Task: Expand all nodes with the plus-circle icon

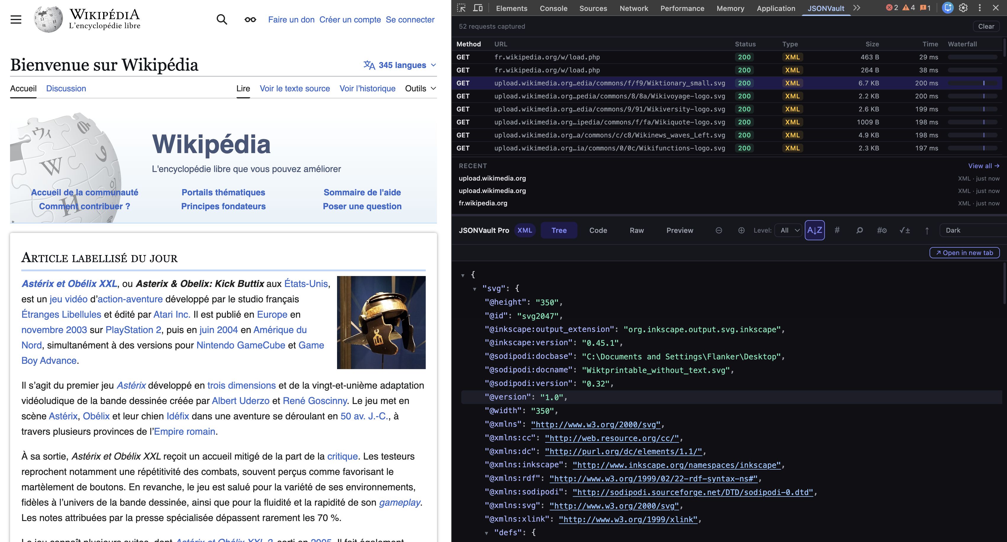Action: click(742, 230)
